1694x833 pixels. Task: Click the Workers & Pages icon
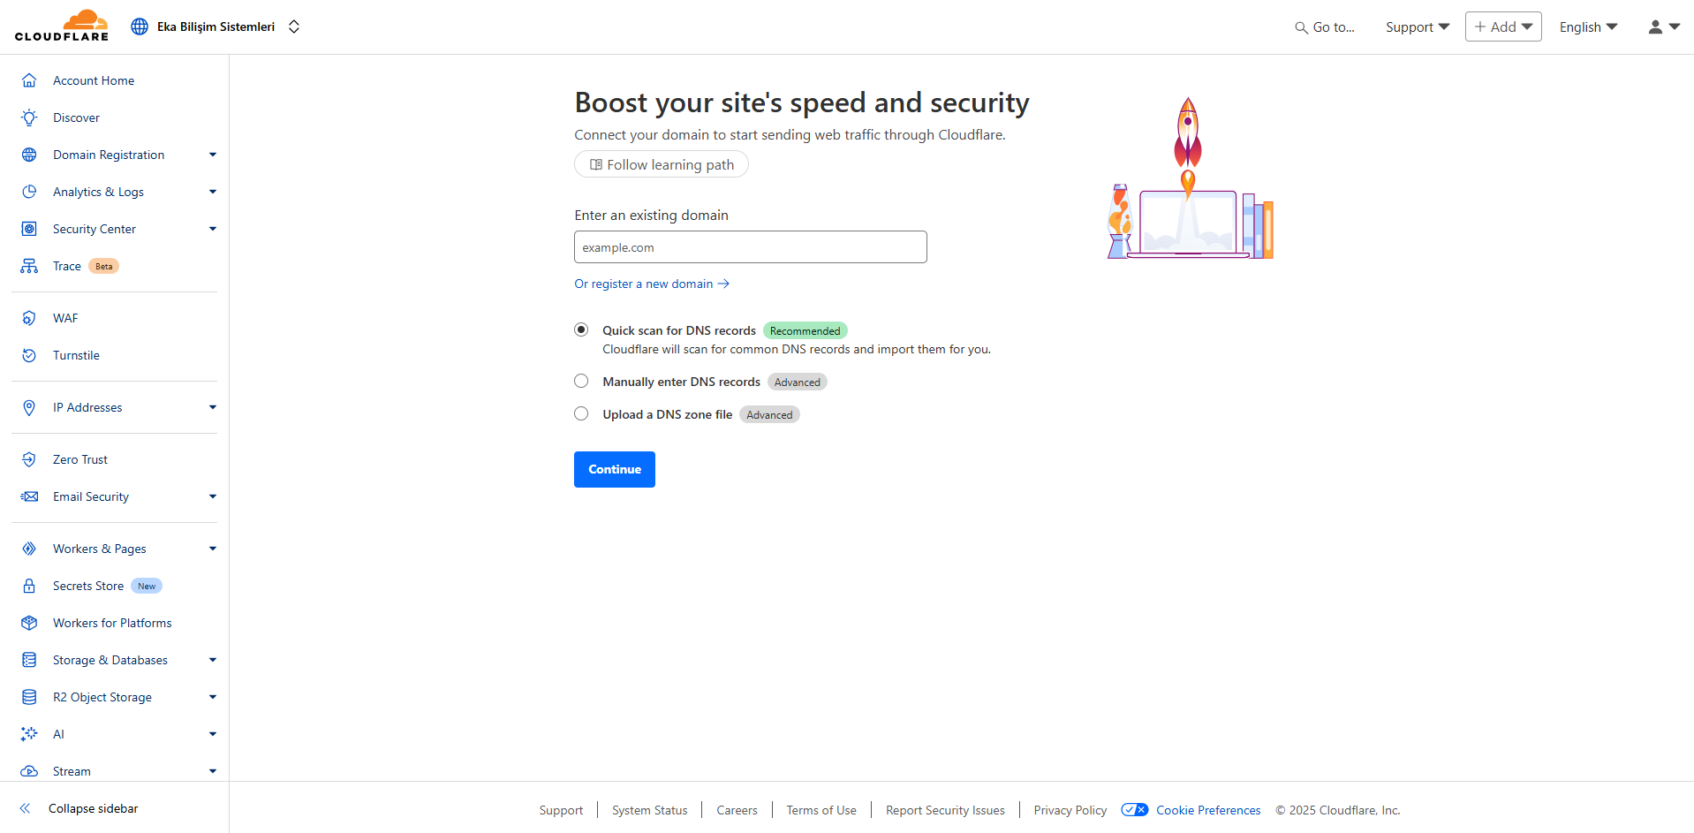tap(29, 549)
